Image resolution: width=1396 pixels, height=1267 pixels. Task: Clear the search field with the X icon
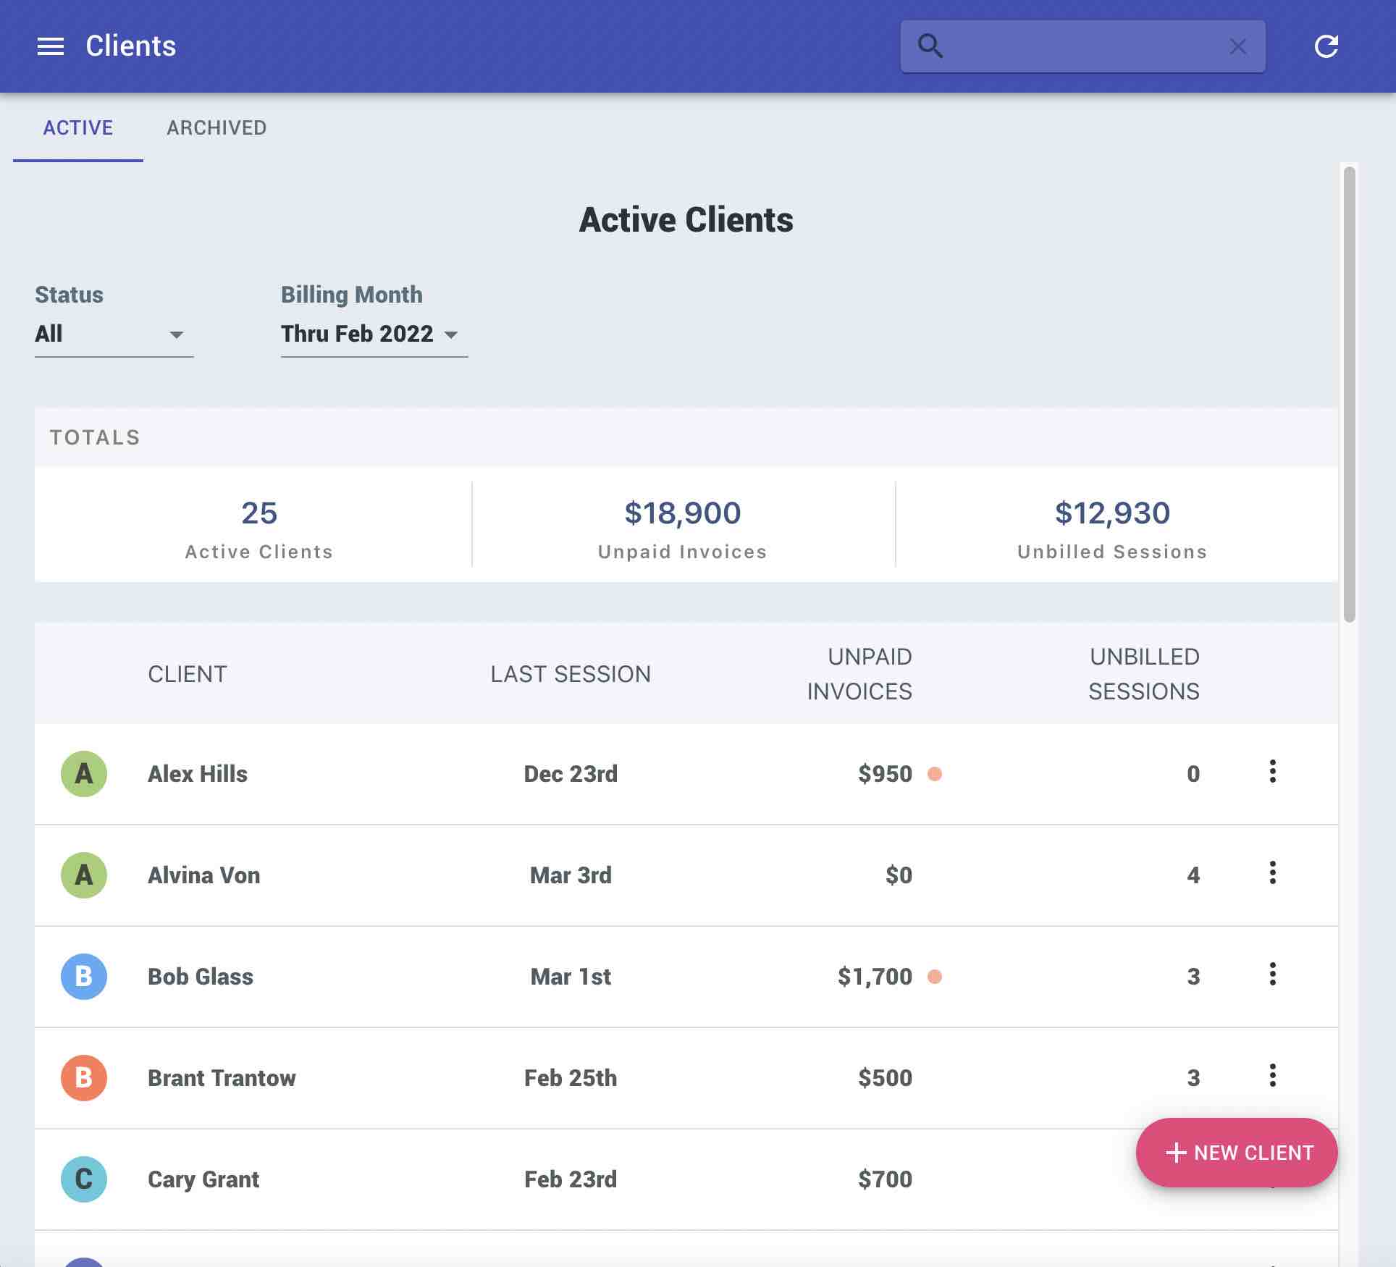[x=1238, y=46]
